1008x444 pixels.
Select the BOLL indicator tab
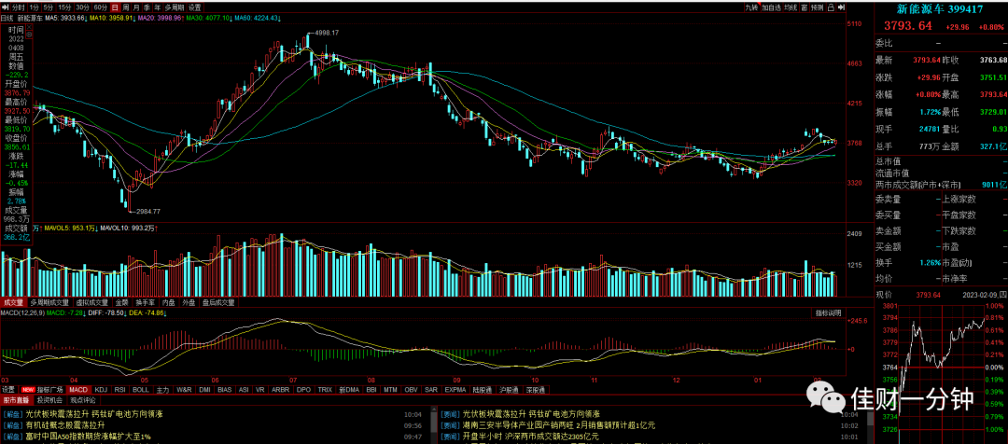pyautogui.click(x=142, y=389)
